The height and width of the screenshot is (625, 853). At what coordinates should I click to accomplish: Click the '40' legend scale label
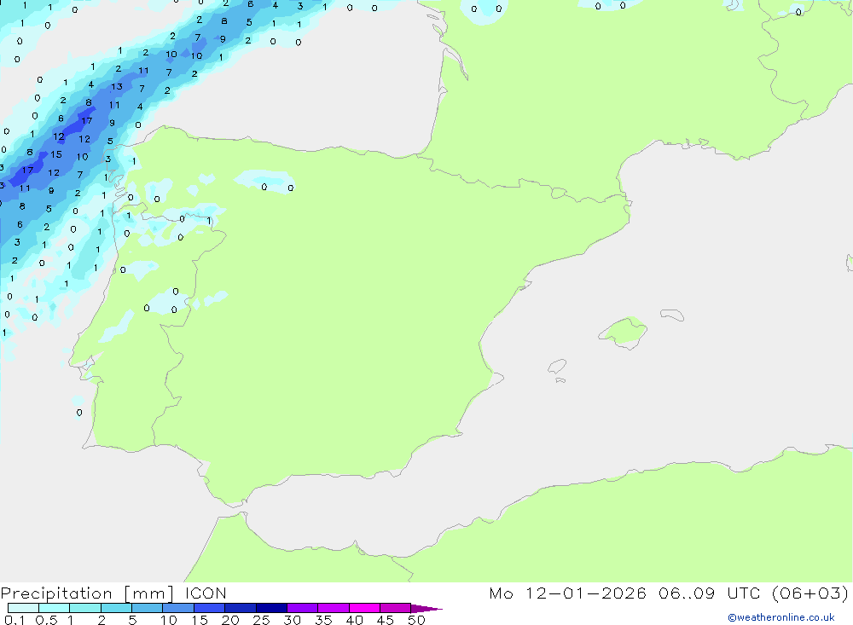point(354,620)
